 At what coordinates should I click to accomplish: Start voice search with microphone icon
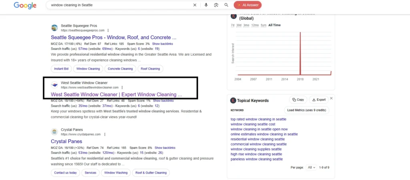(206, 5)
